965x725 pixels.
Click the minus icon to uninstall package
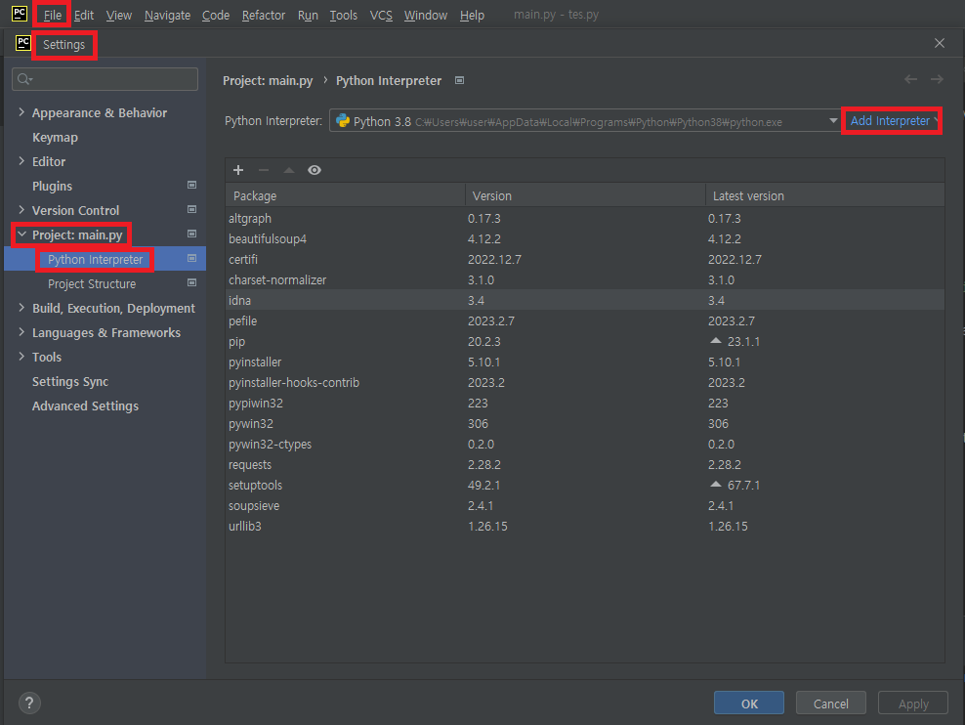(264, 170)
